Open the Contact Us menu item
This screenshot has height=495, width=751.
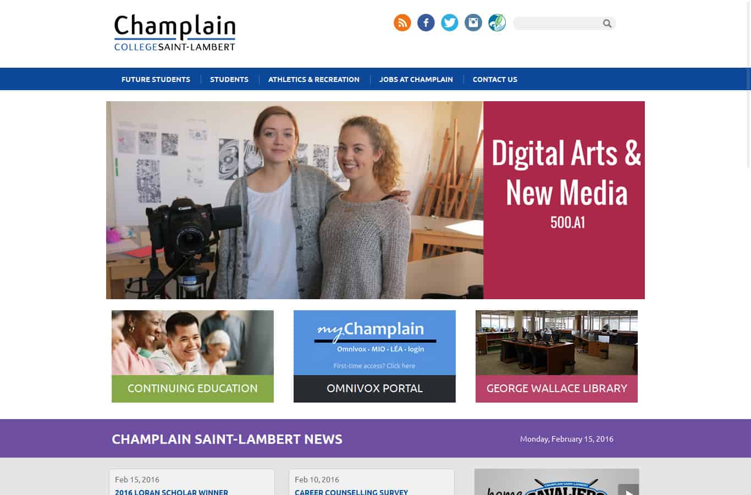click(495, 79)
